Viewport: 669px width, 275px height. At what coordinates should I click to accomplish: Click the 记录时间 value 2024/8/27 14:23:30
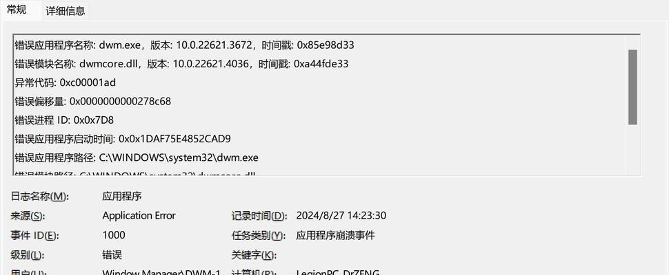click(341, 215)
